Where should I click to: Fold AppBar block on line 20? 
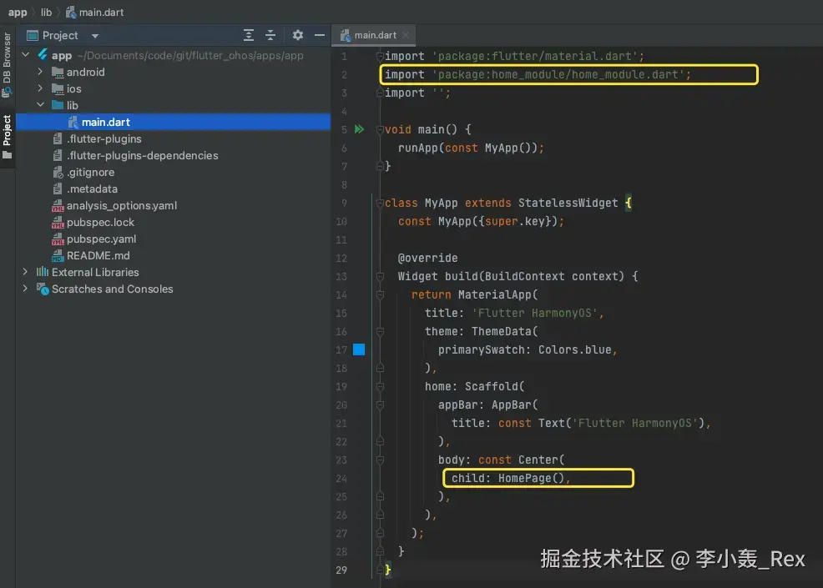(380, 405)
